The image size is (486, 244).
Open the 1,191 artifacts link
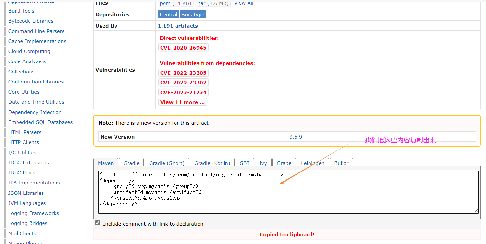(x=178, y=26)
